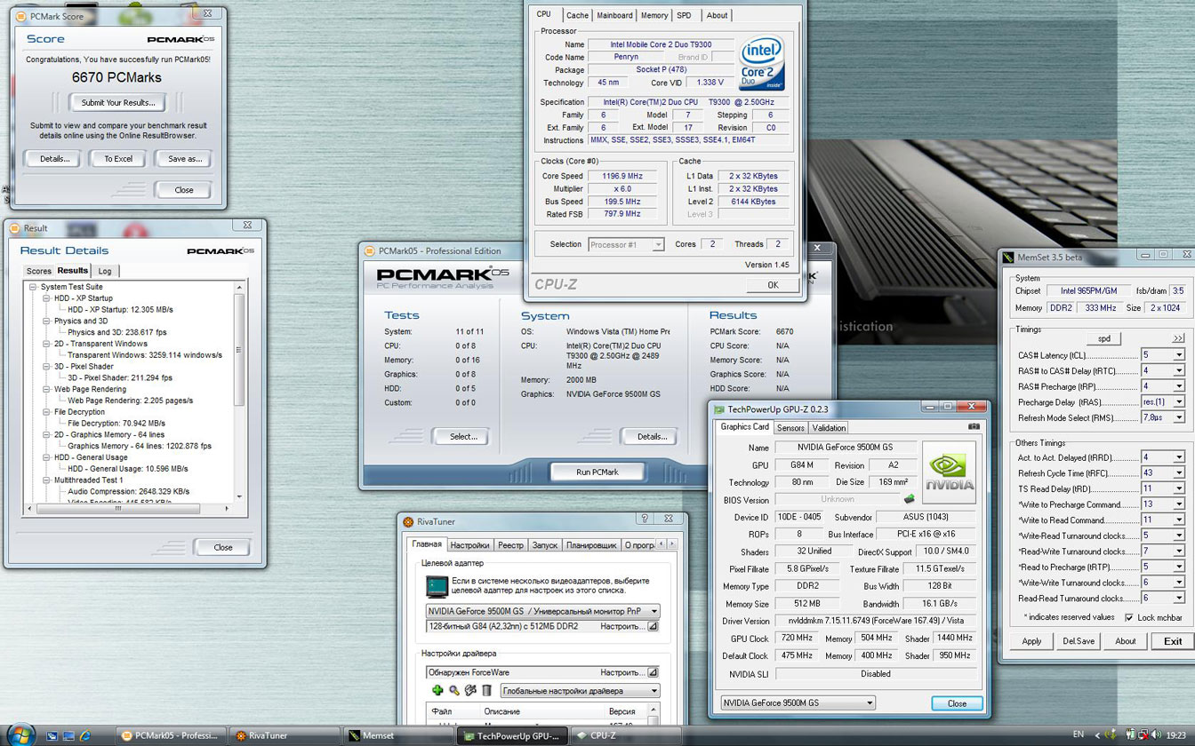1195x746 pixels.
Task: Click the BIOS save chip icon in GPU-Z
Action: click(x=909, y=499)
